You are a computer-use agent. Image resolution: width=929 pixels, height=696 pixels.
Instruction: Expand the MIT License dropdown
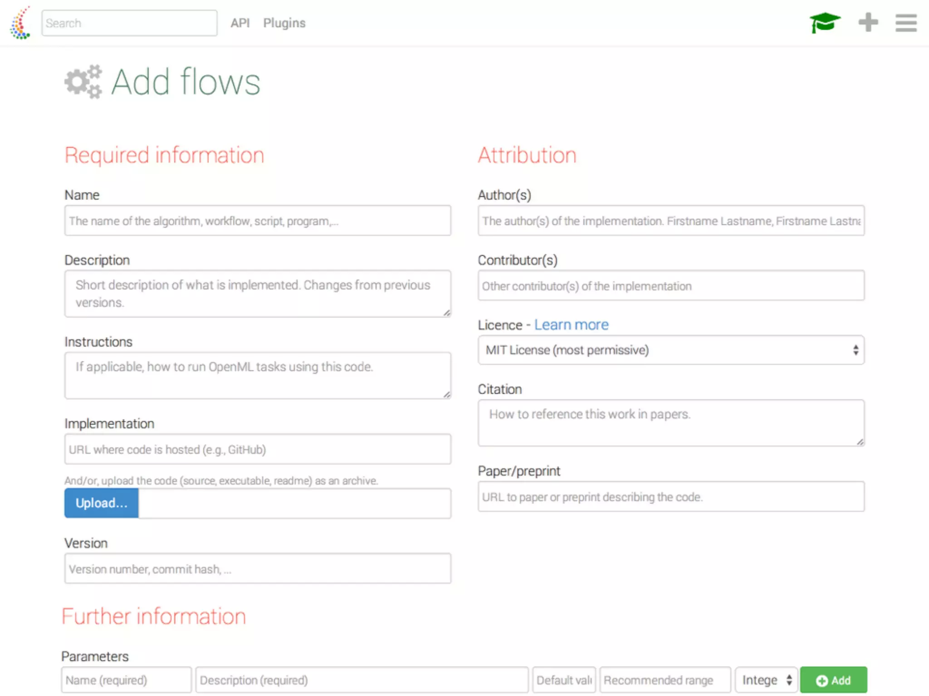point(670,350)
